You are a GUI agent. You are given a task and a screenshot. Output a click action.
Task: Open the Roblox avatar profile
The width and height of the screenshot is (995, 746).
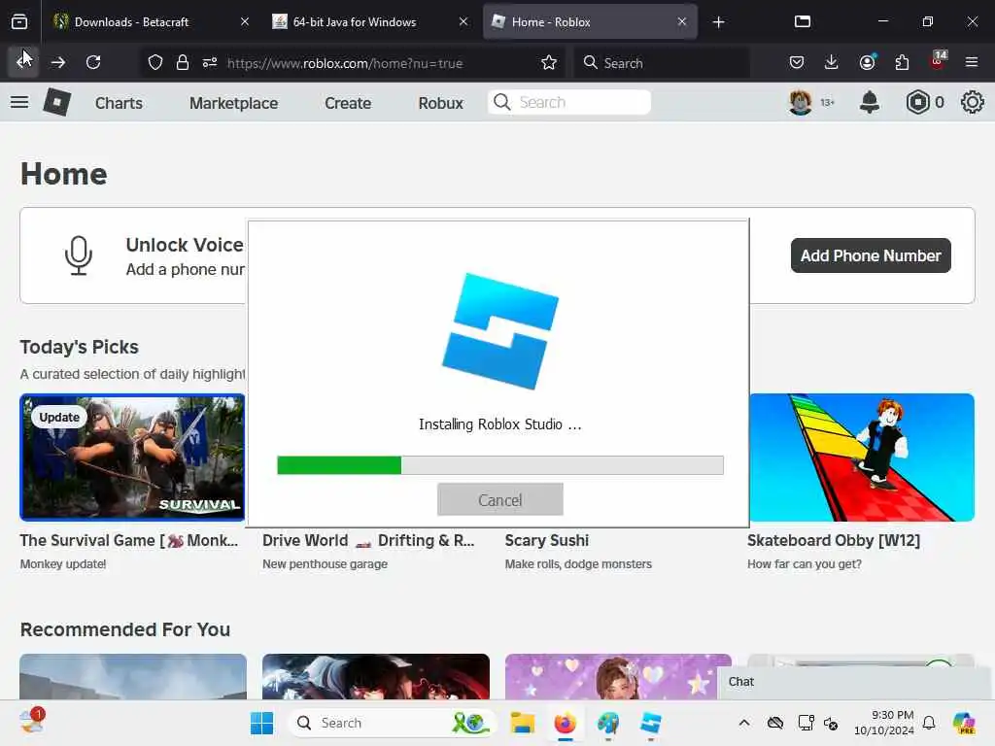(x=801, y=102)
